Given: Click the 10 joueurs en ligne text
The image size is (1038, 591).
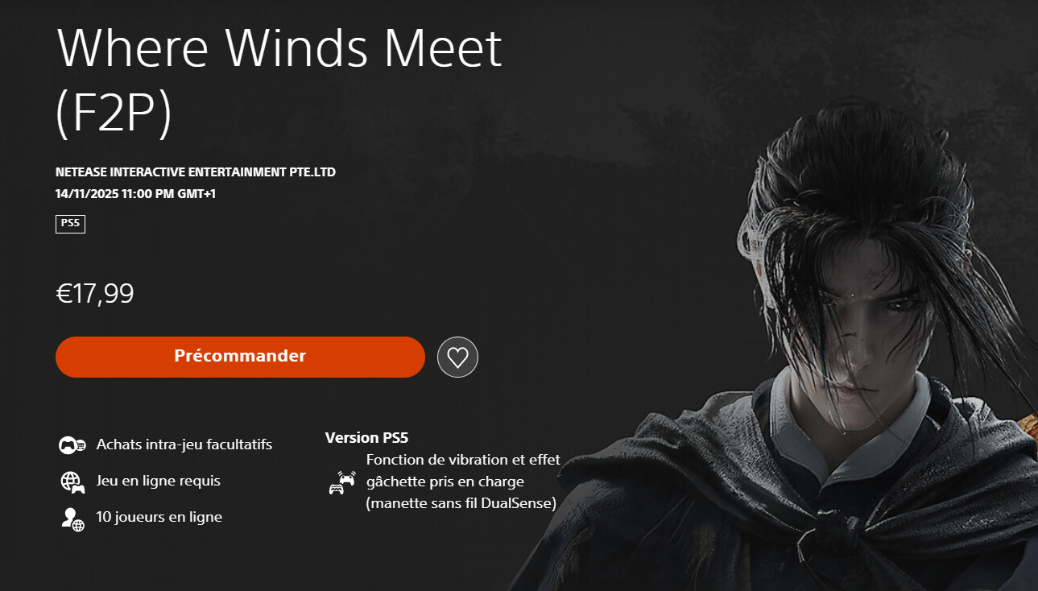Looking at the screenshot, I should tap(159, 517).
